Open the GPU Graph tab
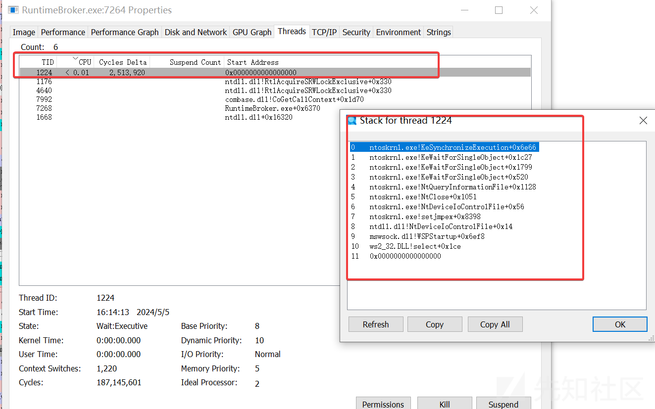The height and width of the screenshot is (409, 655). 252,32
